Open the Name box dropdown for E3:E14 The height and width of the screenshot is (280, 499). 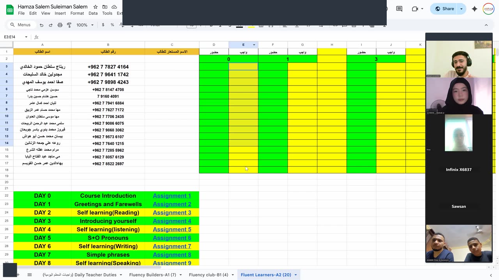coord(26,37)
